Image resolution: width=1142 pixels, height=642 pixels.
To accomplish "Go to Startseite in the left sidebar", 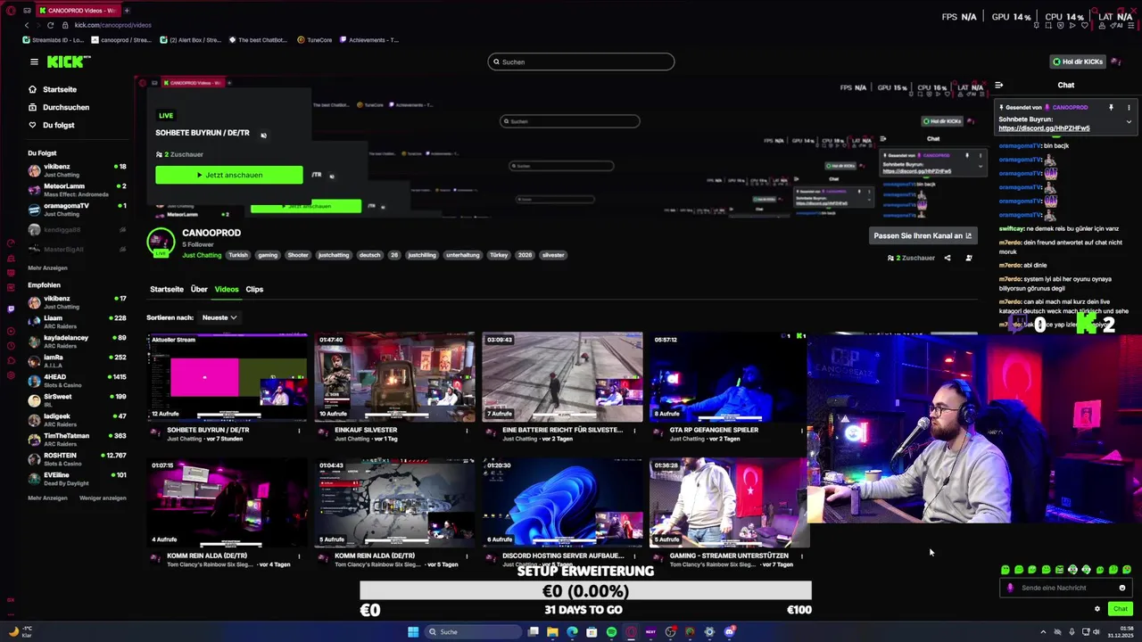I will pyautogui.click(x=60, y=89).
